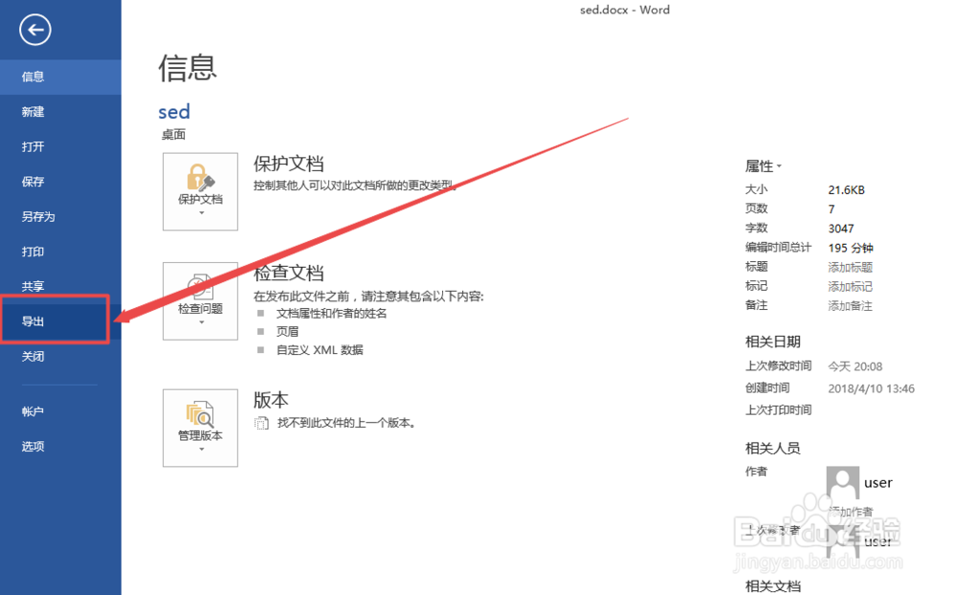
Task: Open the 保护文档 (Protect Document) icon
Action: tap(200, 191)
